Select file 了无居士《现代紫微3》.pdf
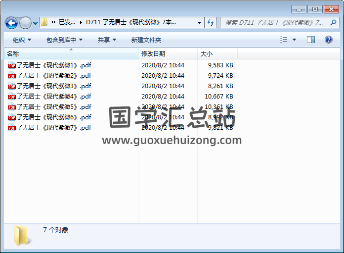This screenshot has height=253, width=344. click(x=54, y=86)
